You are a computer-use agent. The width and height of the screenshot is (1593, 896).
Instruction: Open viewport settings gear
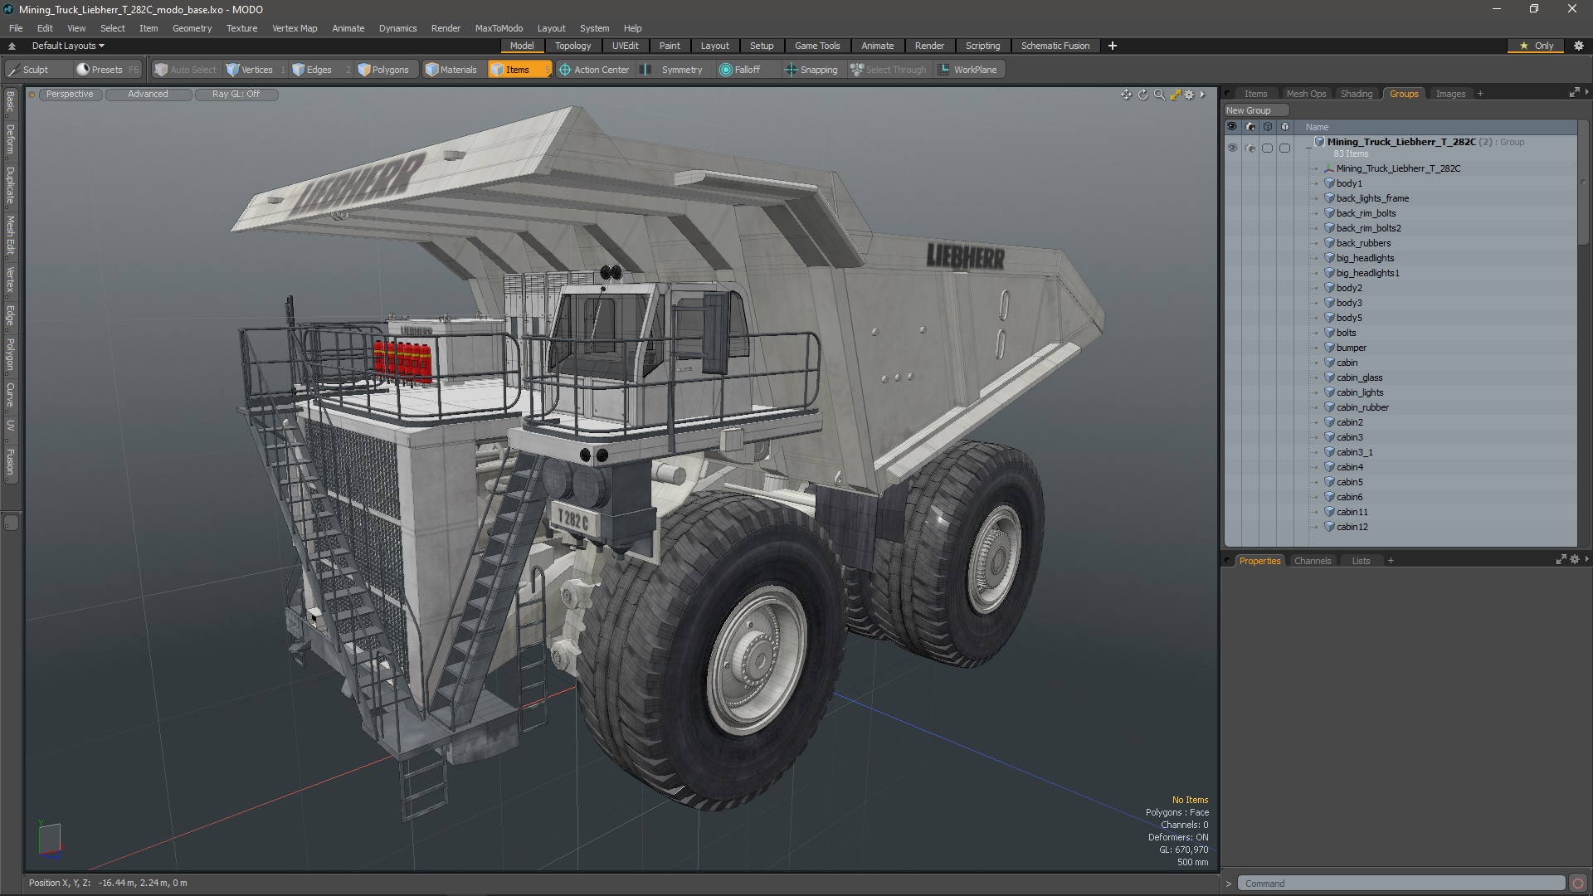pos(1189,95)
